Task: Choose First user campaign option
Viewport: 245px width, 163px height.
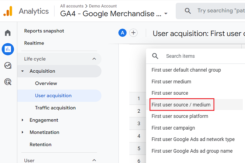Action: click(x=173, y=128)
